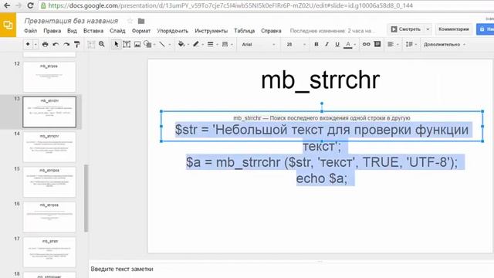Open the Упорядочить menu

pos(173,31)
